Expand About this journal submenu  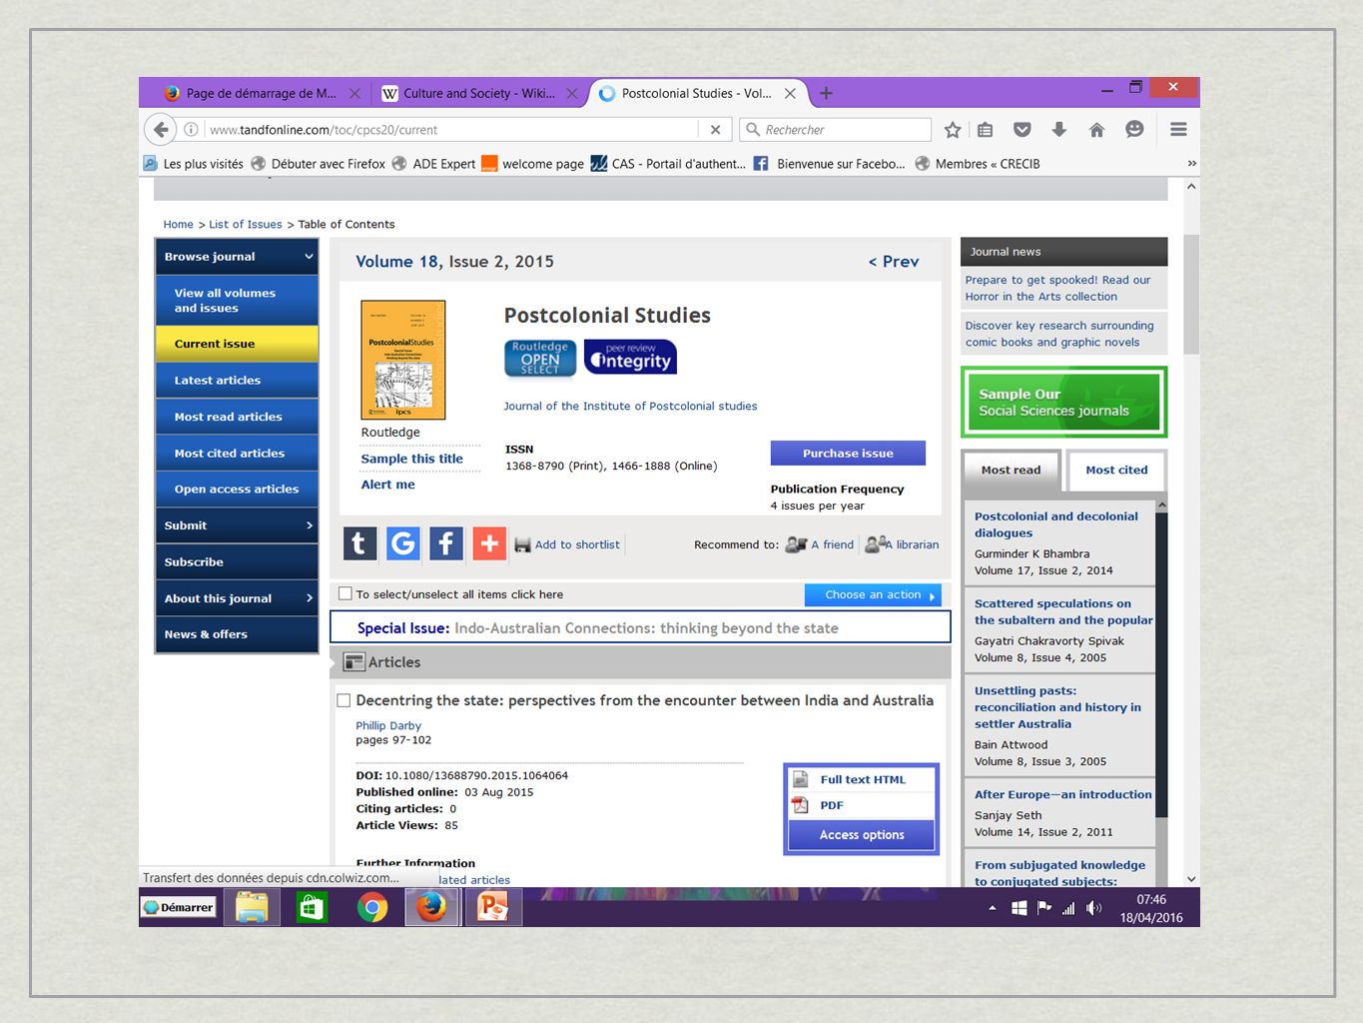[x=237, y=598]
